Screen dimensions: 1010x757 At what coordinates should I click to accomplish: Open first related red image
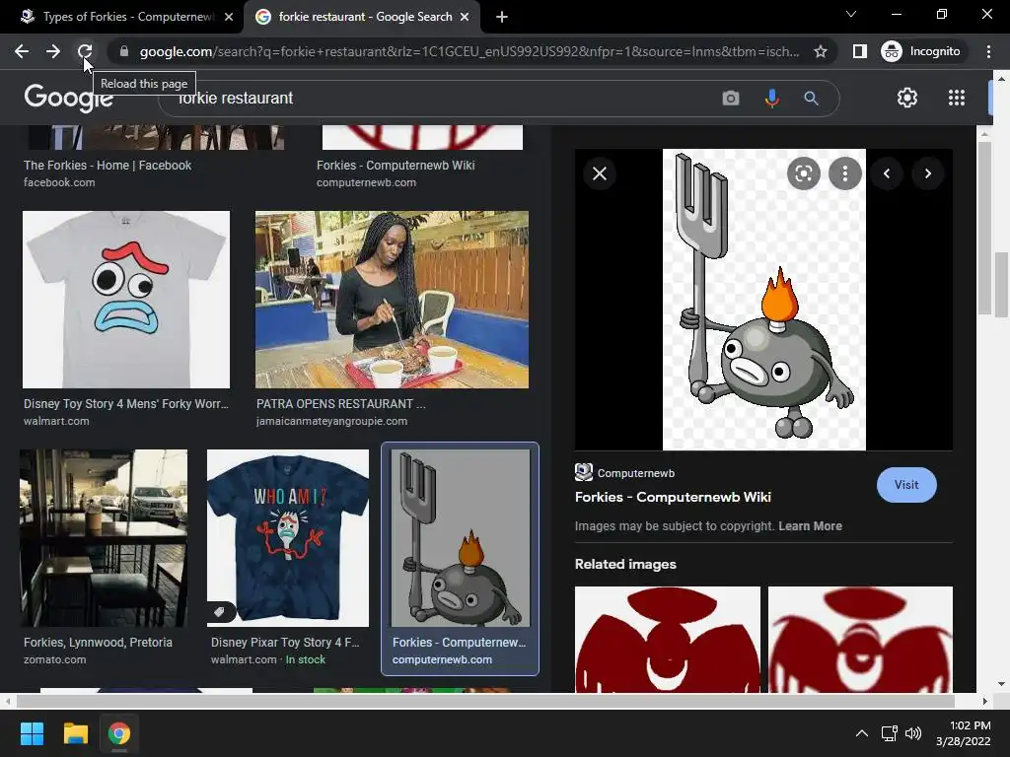[x=668, y=639]
